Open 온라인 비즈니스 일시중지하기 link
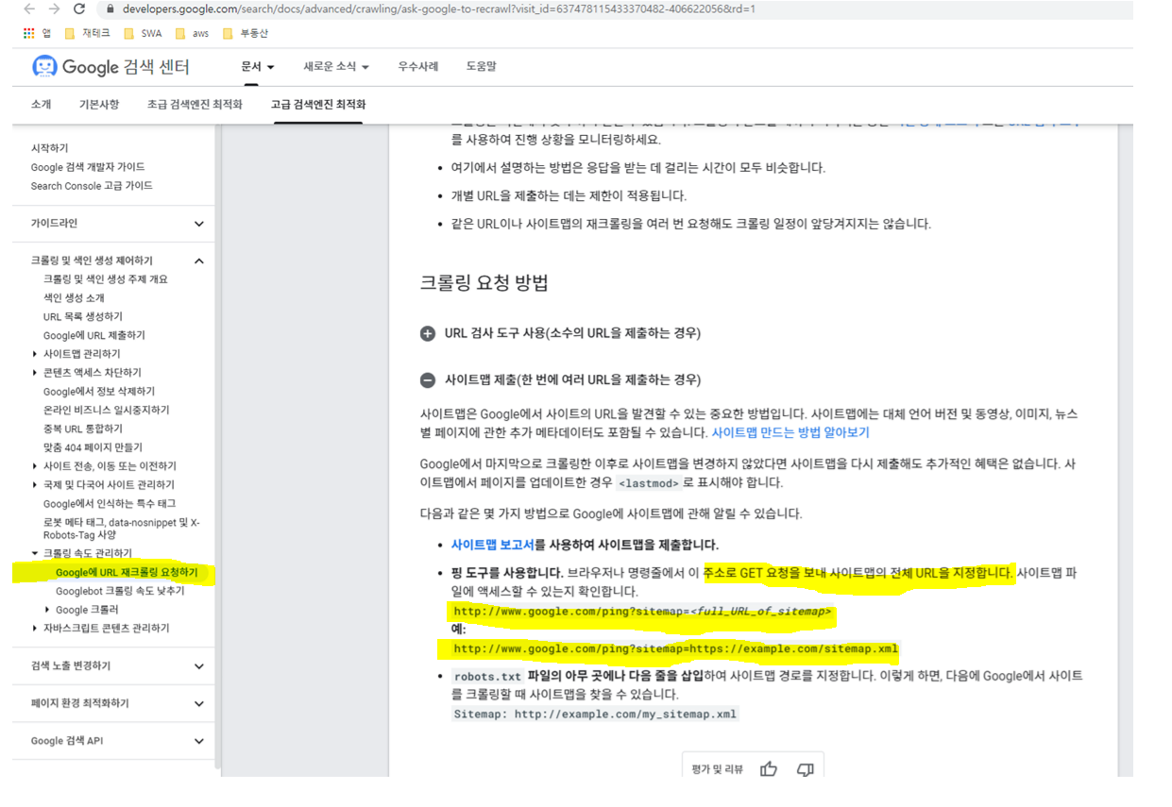 107,411
